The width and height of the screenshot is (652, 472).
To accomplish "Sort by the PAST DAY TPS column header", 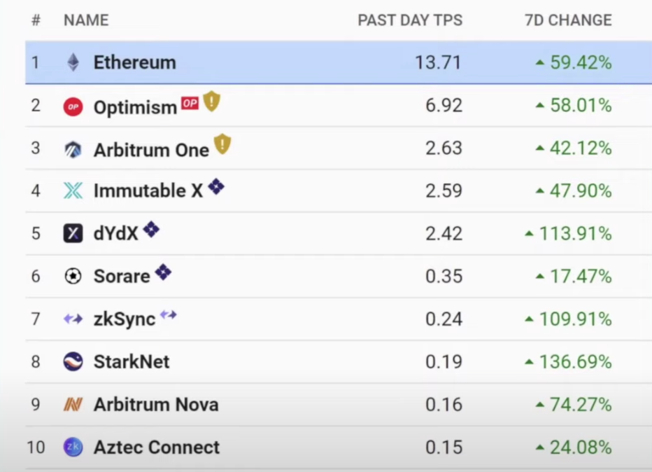I will (409, 20).
